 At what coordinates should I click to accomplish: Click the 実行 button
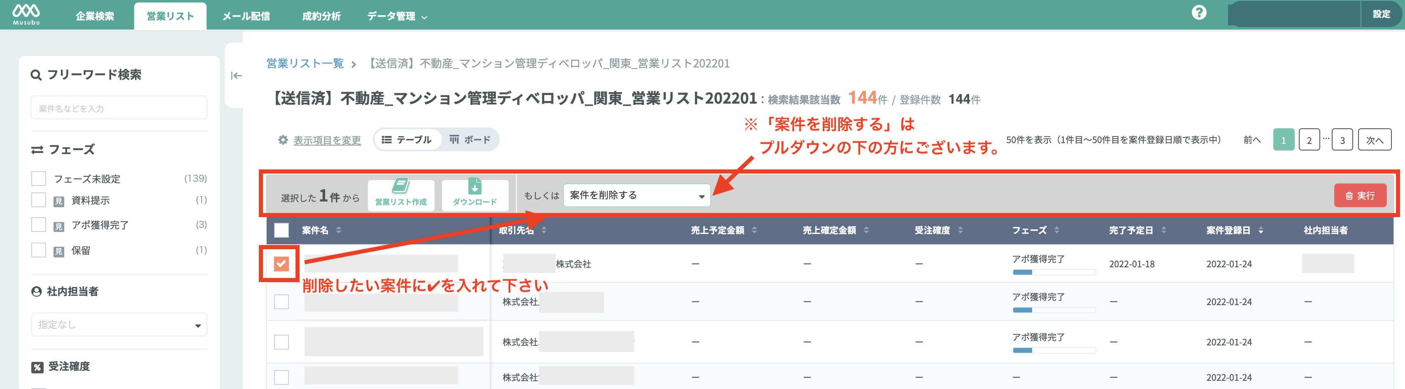click(x=1360, y=196)
